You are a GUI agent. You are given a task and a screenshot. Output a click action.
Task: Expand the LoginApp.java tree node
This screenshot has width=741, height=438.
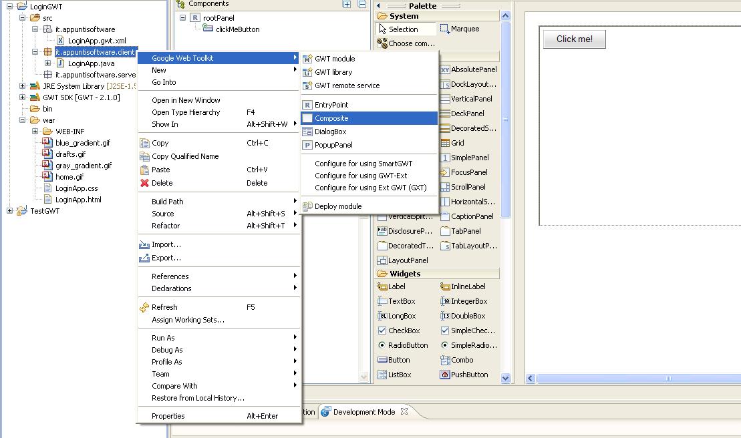pyautogui.click(x=47, y=63)
